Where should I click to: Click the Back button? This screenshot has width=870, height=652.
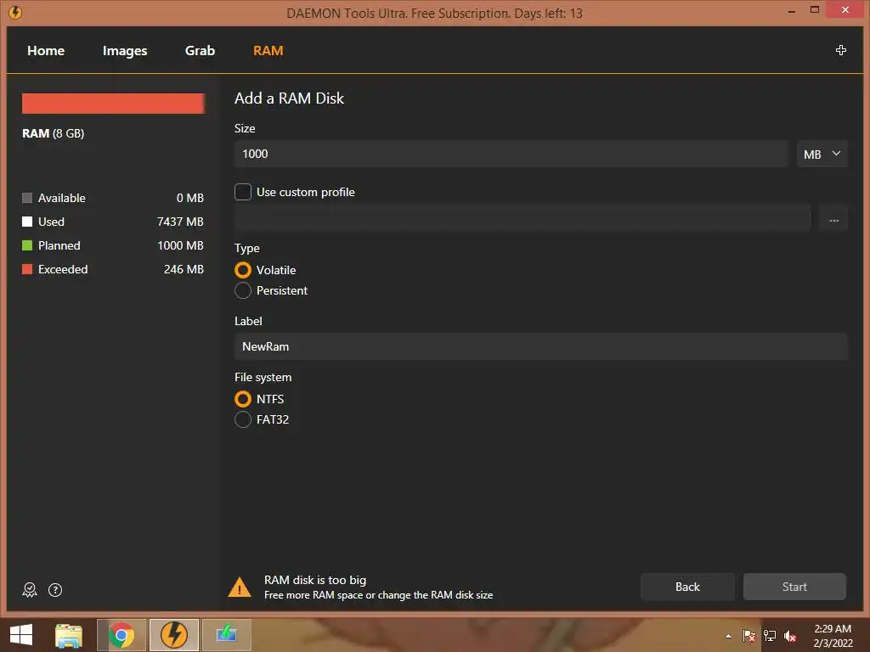click(x=687, y=587)
